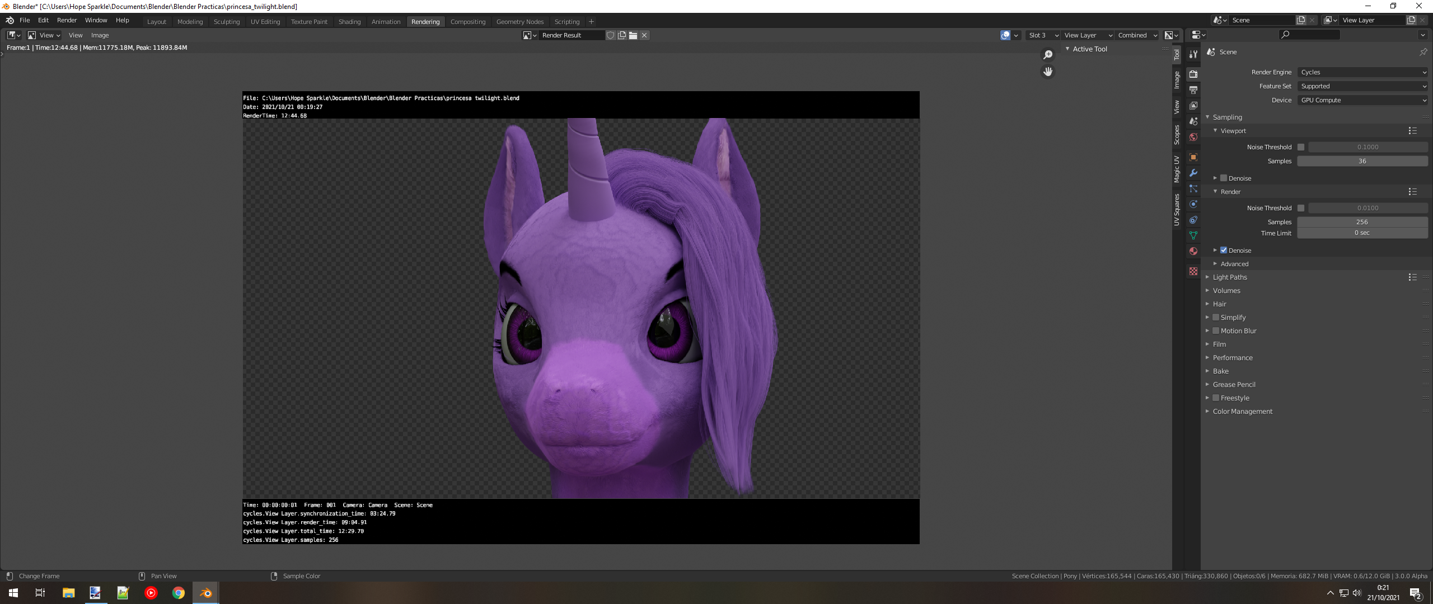Open the Output properties tab icon
Viewport: 1433px width, 604px height.
(x=1193, y=90)
